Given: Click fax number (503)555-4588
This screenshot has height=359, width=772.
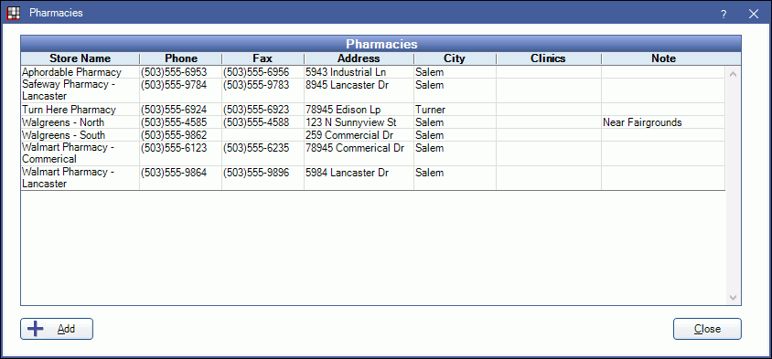Looking at the screenshot, I should [256, 122].
